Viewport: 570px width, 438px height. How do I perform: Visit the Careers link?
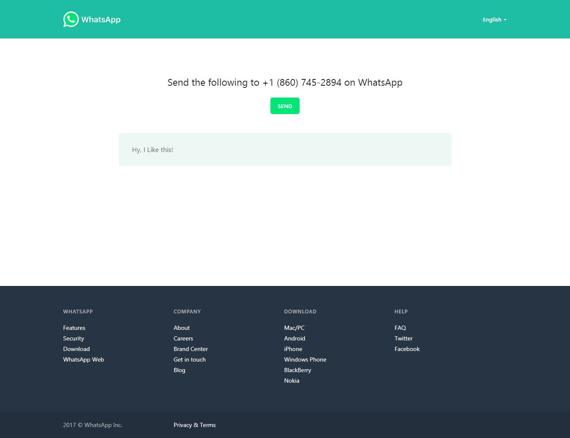pos(183,338)
